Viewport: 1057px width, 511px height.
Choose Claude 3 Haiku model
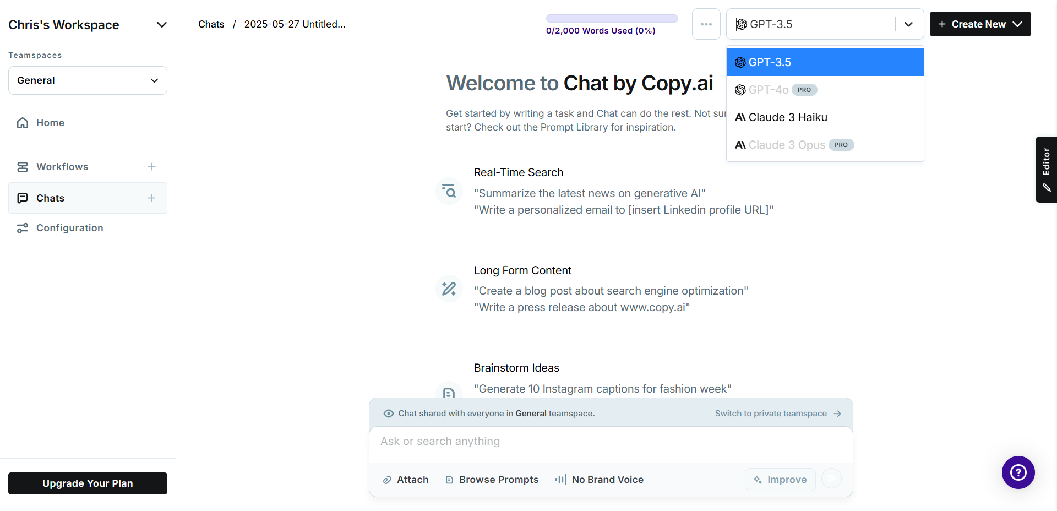[825, 117]
